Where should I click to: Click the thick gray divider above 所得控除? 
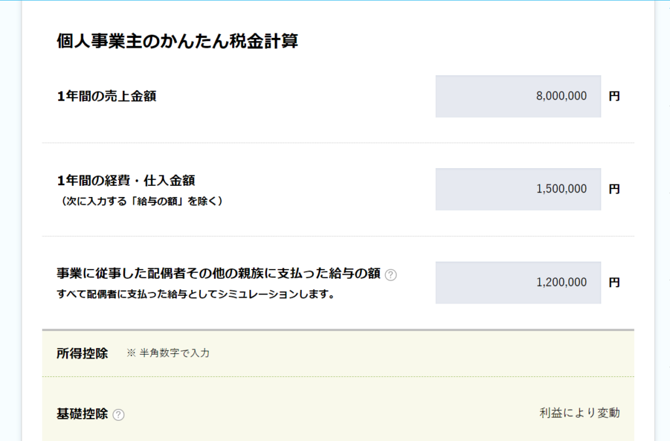point(338,330)
